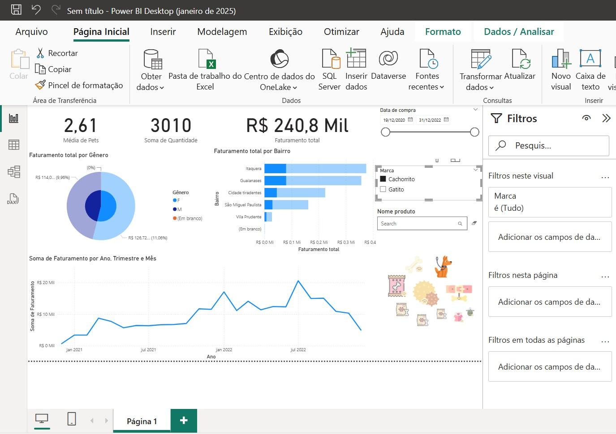Open end date calendar picker
The image size is (616, 434).
tap(446, 119)
